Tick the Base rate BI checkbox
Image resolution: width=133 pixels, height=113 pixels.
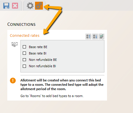[x=24, y=53]
